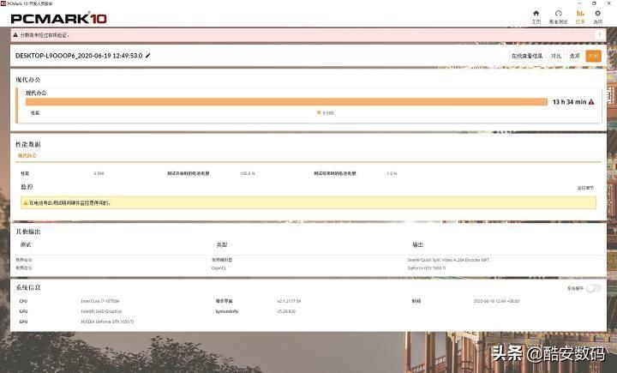Viewport: 617px width, 373px height.
Task: Click the 其他输出 section heading
Action: 28,232
